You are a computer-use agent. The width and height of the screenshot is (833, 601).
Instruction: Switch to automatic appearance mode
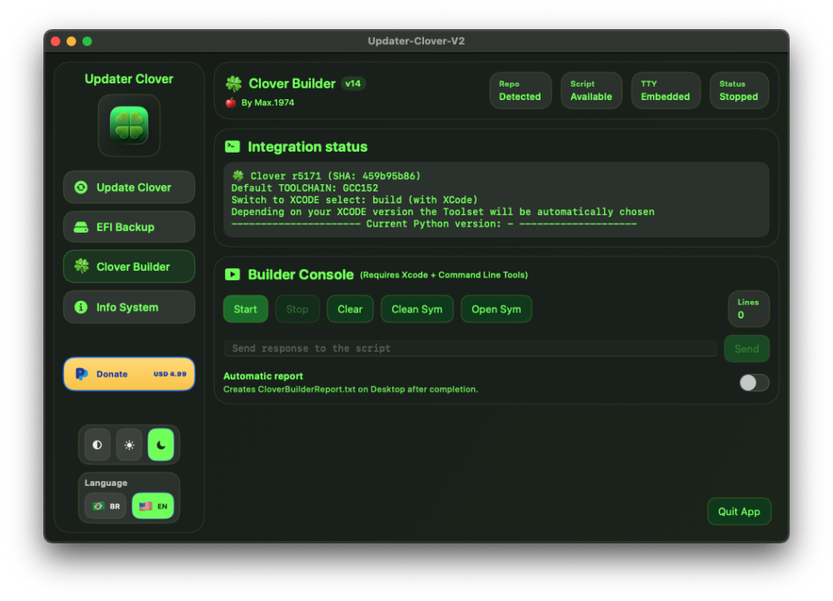[x=97, y=445]
